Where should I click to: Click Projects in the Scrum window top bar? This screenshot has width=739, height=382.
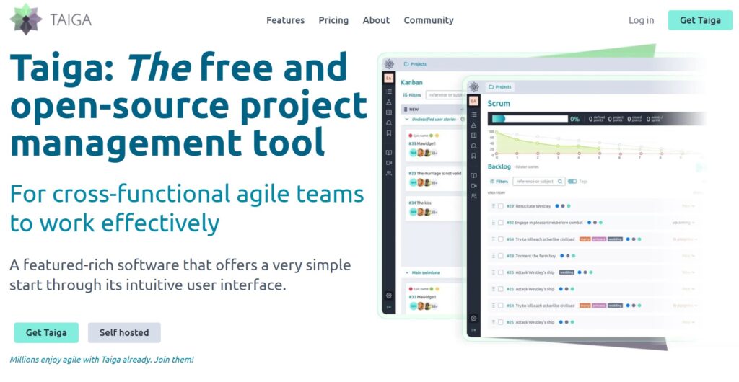point(499,87)
